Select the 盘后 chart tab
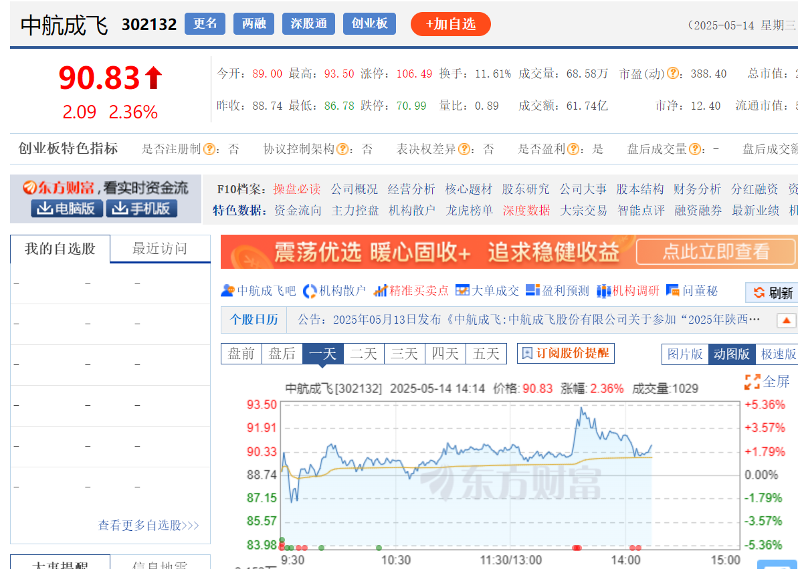798x569 pixels. point(282,354)
